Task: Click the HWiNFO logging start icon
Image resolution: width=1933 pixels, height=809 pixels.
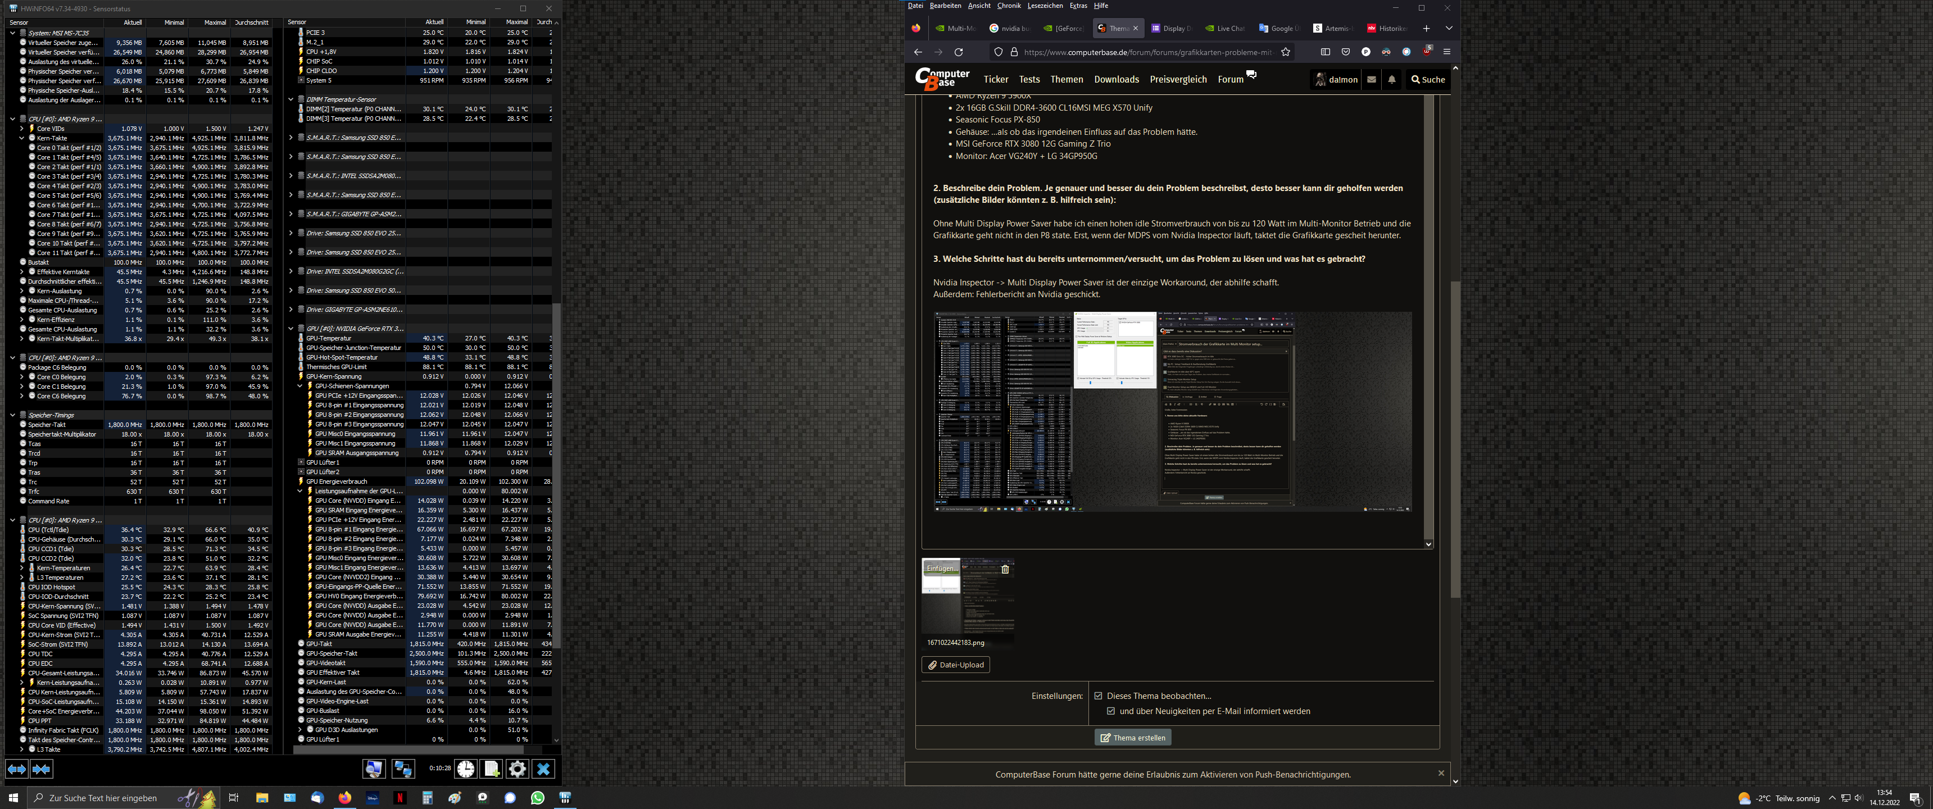Action: [492, 769]
